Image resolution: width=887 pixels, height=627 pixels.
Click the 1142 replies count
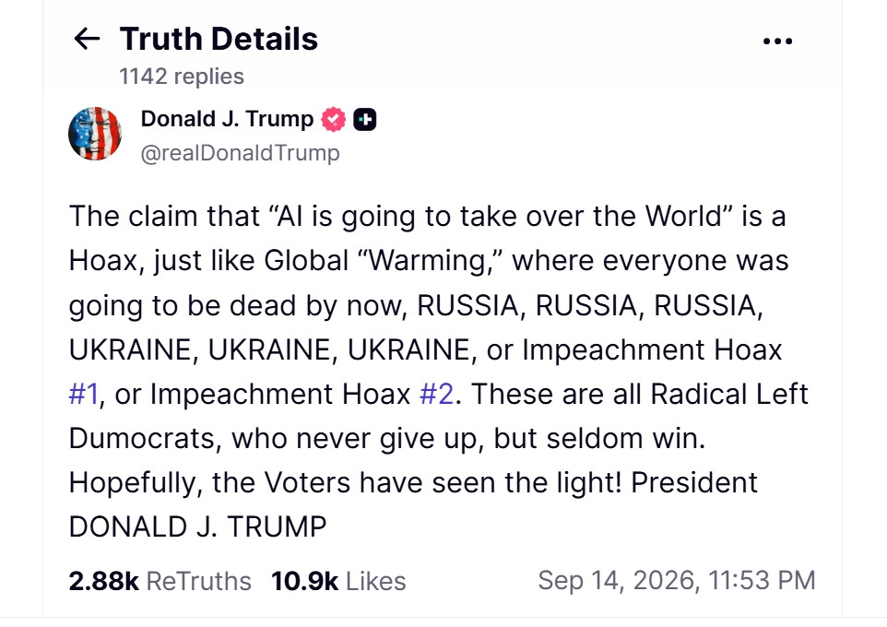[182, 76]
